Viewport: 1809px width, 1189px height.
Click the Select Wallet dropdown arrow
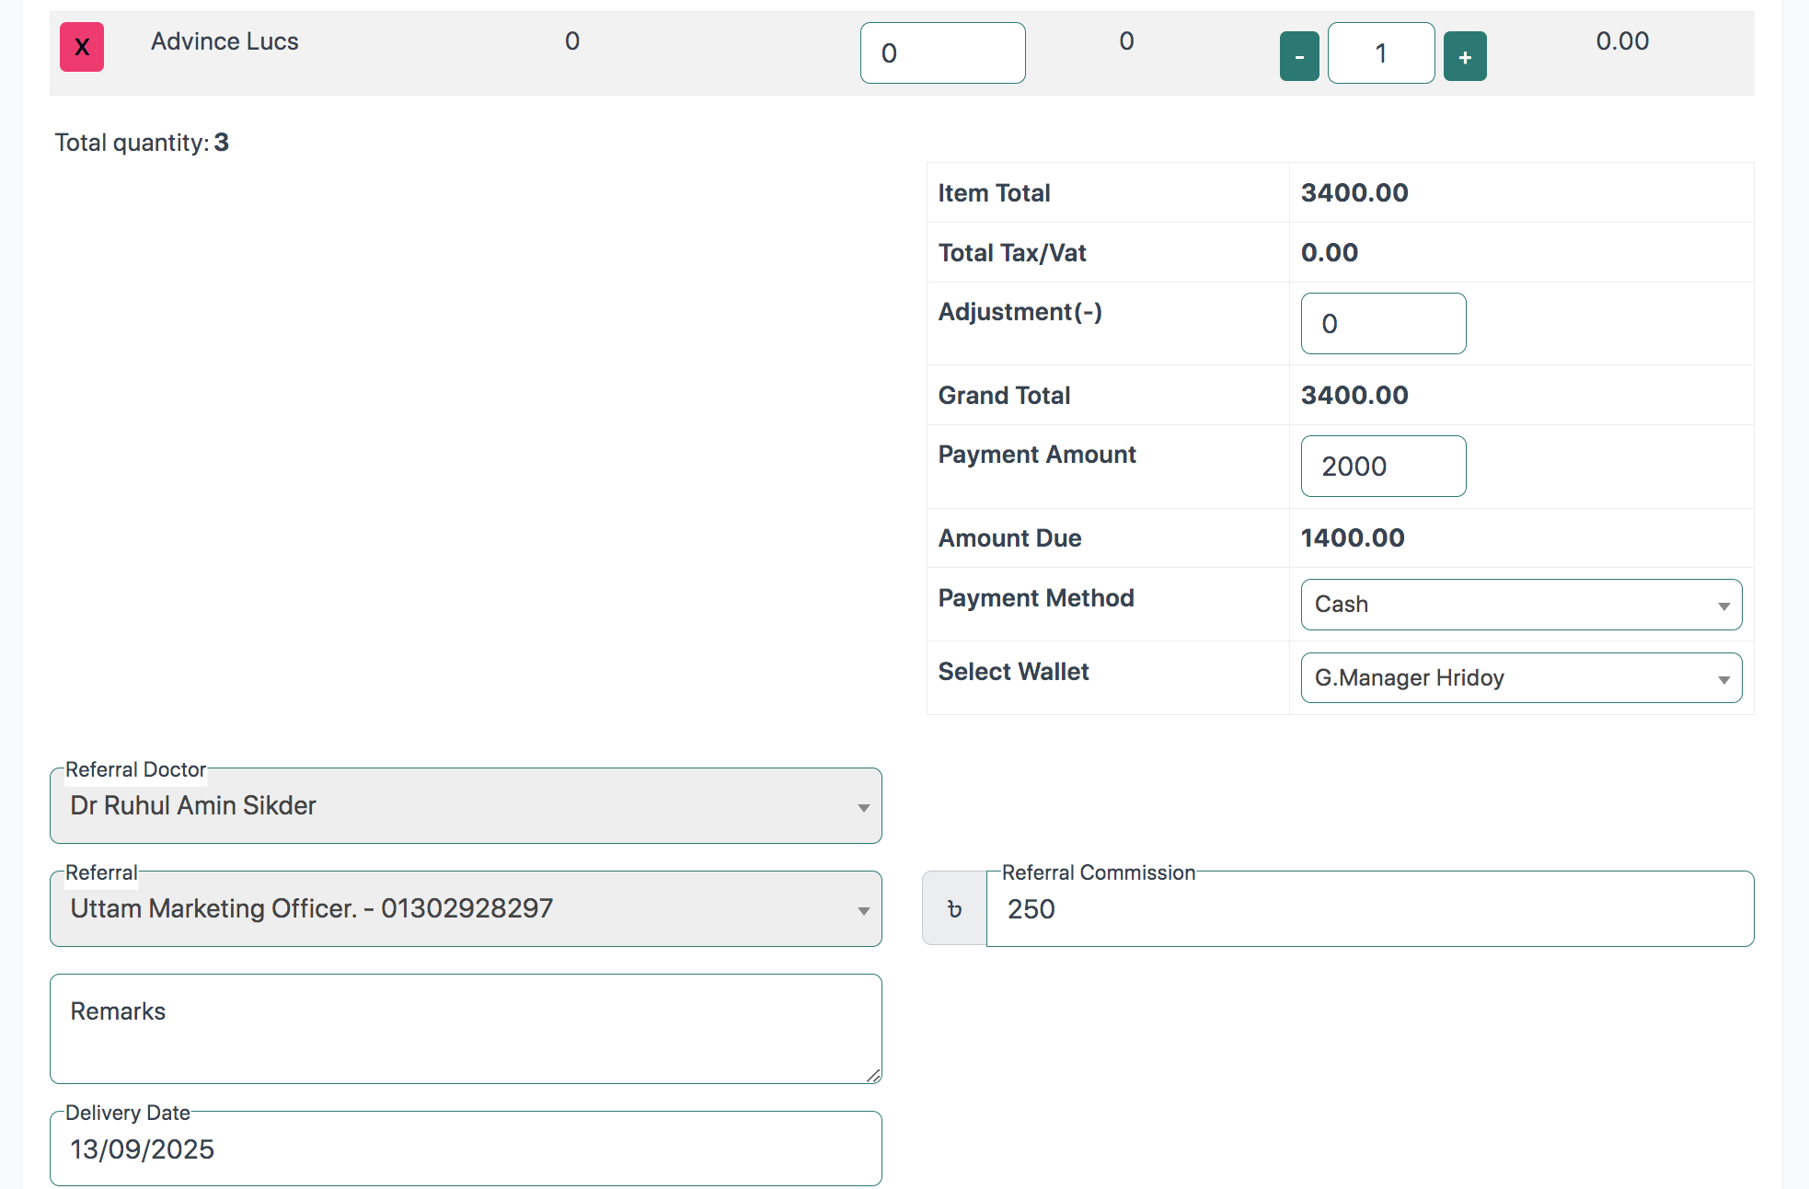[x=1723, y=679]
